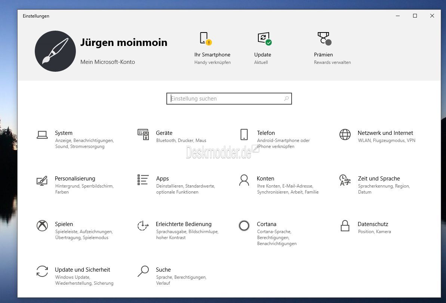Image resolution: width=446 pixels, height=303 pixels.
Task: Click the Zeit und Sprache icon
Action: coord(345,180)
